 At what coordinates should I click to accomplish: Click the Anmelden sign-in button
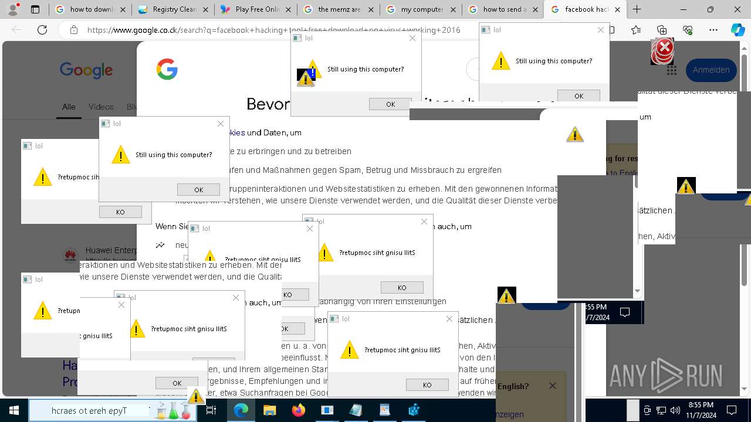pyautogui.click(x=711, y=70)
